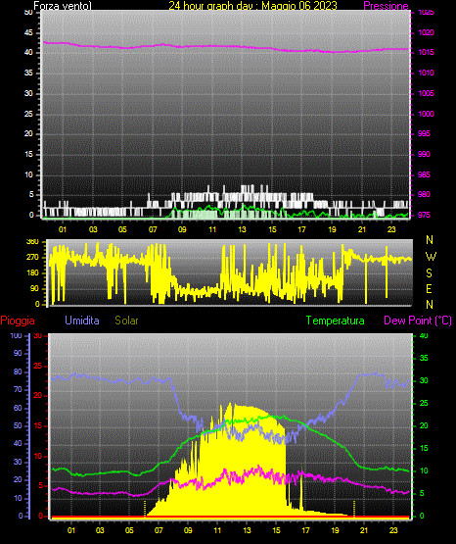Click '80' on the blue humidity axis
Viewport: 456px width, 544px height.
coord(18,371)
